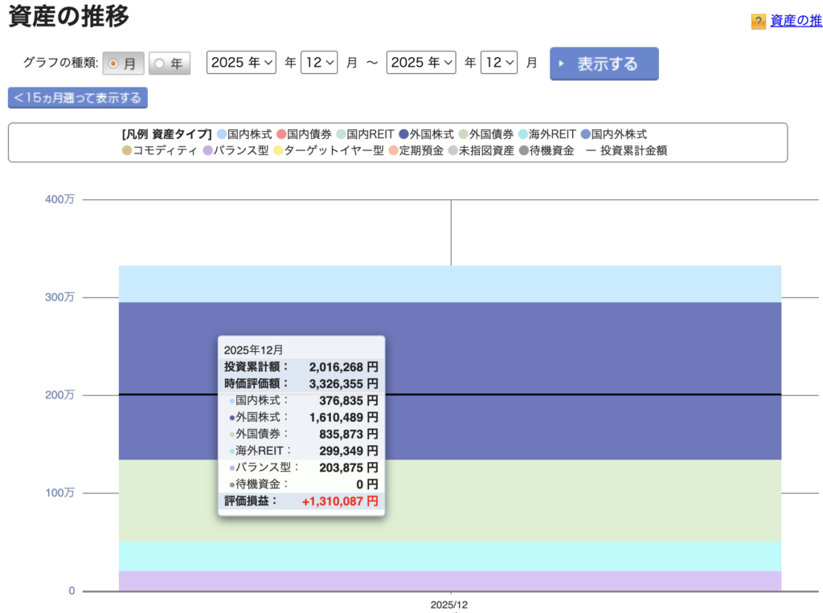Click the コモディティ legend dot icon
This screenshot has height=613, width=823.
(x=127, y=150)
